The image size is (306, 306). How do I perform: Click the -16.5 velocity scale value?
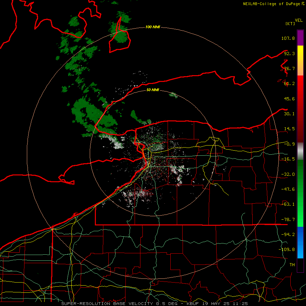point(288,159)
